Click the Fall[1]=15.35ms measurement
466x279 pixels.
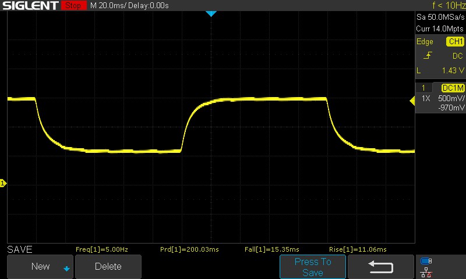tap(271, 249)
